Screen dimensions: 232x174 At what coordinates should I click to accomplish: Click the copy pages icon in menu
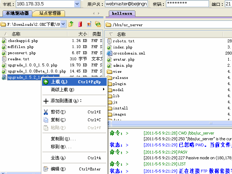click(x=46, y=120)
